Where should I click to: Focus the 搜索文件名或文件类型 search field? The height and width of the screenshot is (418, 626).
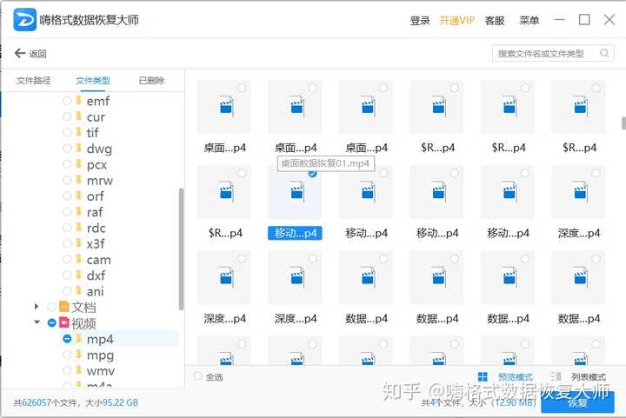click(553, 54)
